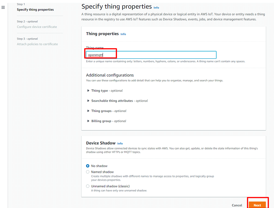Viewport: 274px width, 208px height.
Task: Choose Unnamed shadow (classic) radio option
Action: [x=88, y=186]
